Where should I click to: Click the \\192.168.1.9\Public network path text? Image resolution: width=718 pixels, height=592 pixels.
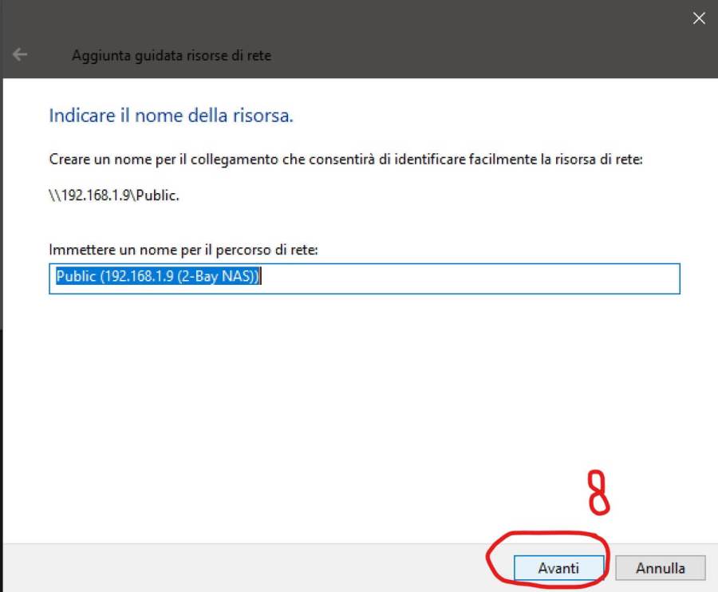(114, 195)
